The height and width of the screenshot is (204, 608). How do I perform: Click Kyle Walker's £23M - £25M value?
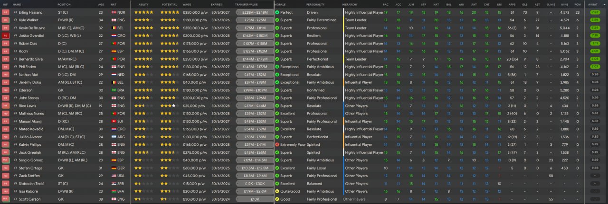(x=255, y=20)
